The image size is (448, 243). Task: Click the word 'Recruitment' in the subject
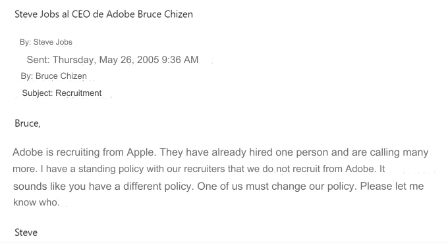78,93
